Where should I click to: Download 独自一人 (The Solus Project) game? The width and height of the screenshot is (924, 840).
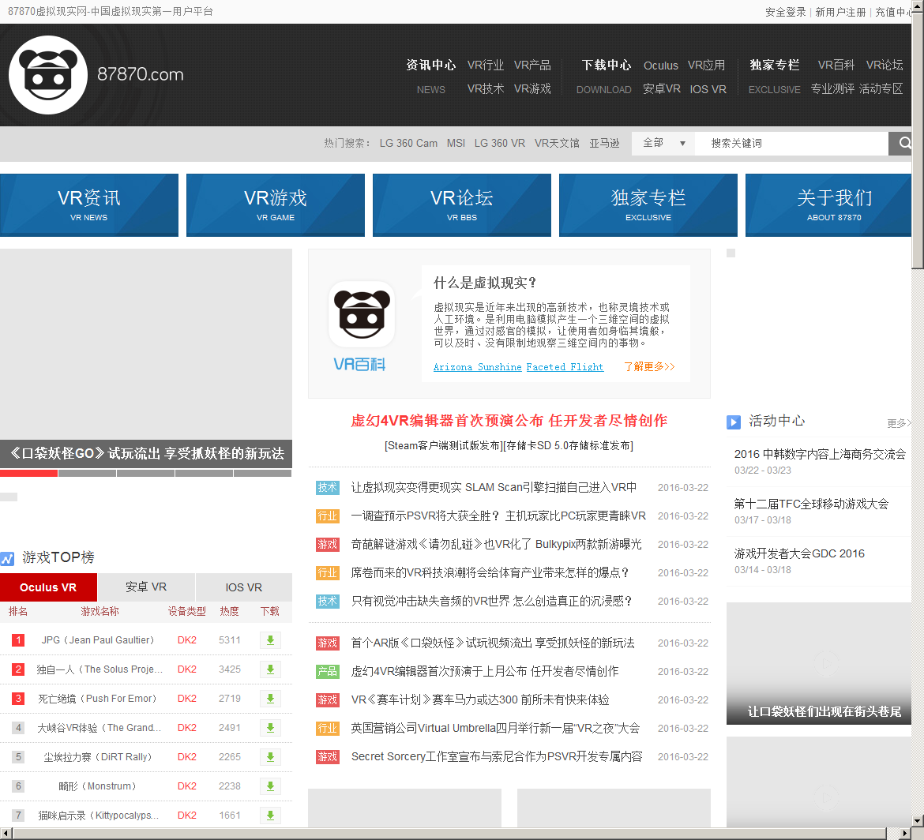click(270, 669)
